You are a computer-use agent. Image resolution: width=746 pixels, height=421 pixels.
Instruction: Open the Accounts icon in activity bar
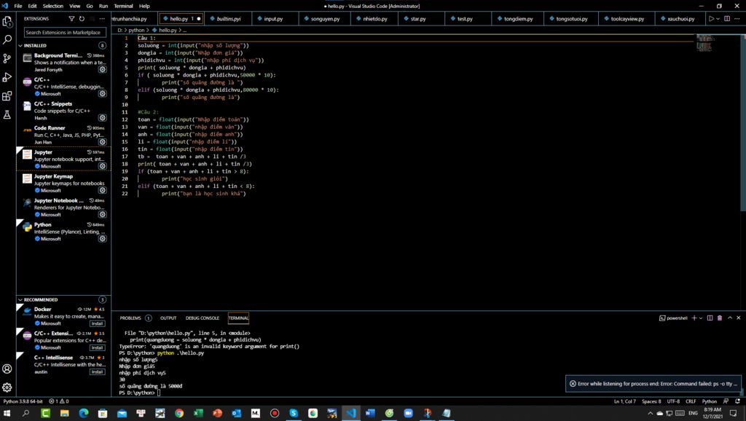[x=7, y=369]
